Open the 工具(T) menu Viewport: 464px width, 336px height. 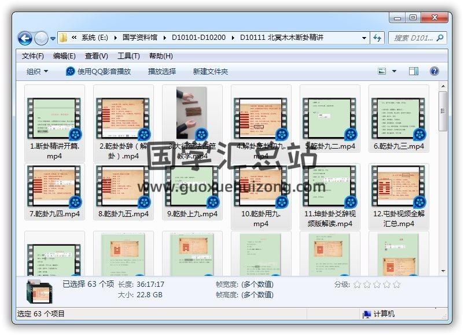point(128,56)
